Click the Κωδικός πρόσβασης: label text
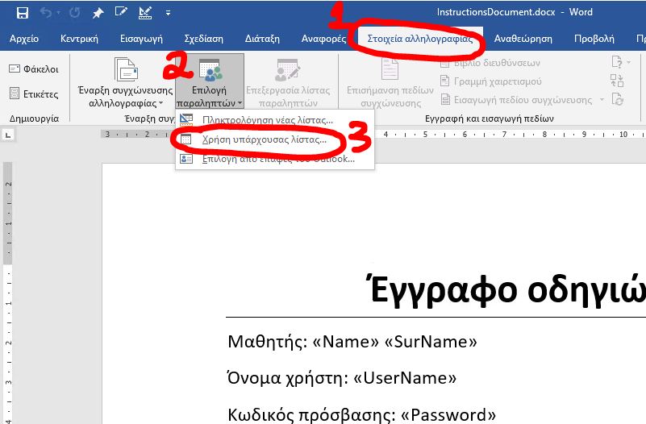Screen dimensions: 646x424 tap(311, 414)
